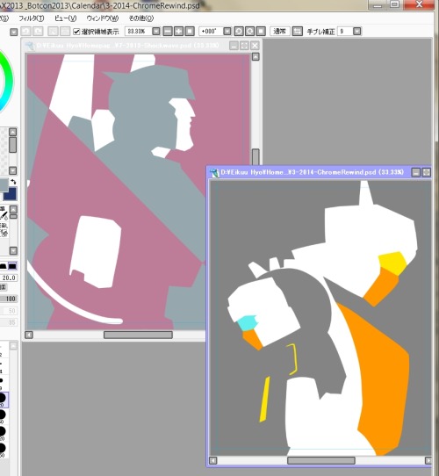Click the Undo arrow in the toolbar

click(25, 32)
